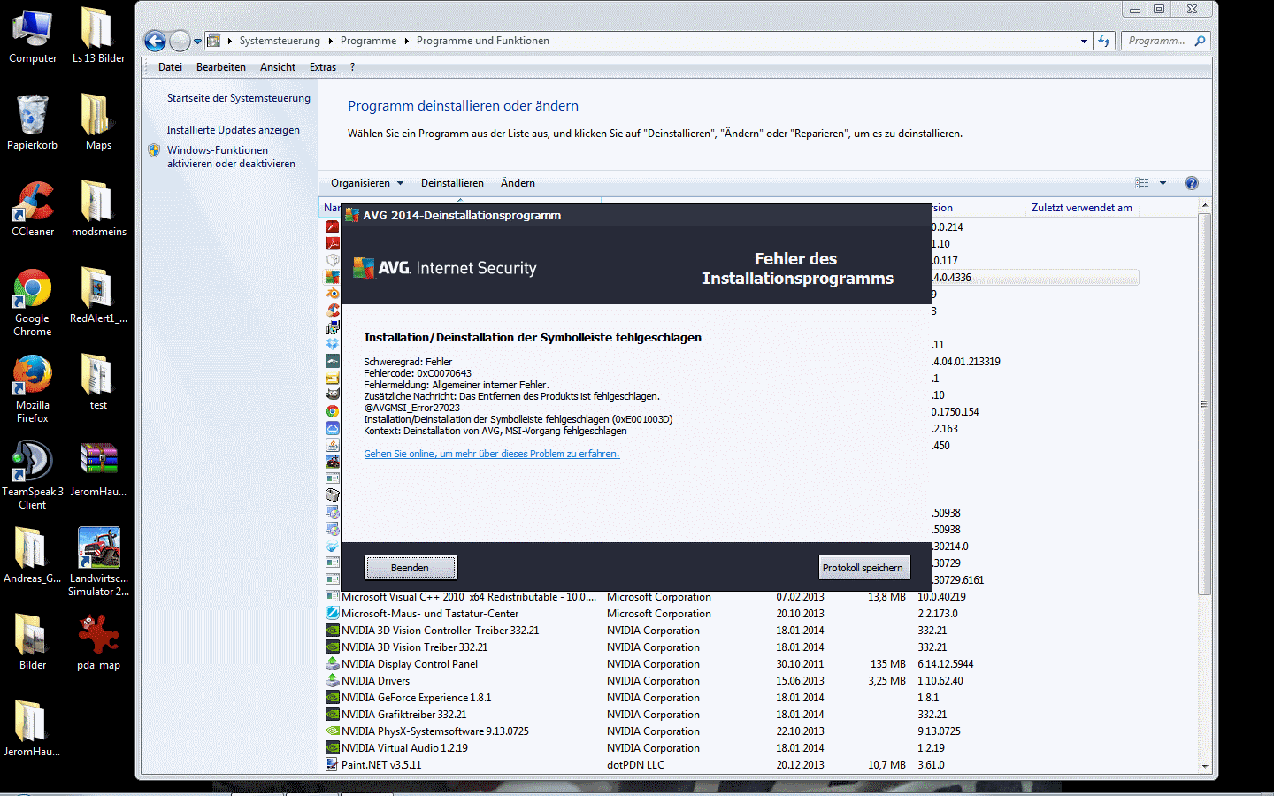
Task: Open Installierte Updates anzeigen link
Action: tap(234, 130)
